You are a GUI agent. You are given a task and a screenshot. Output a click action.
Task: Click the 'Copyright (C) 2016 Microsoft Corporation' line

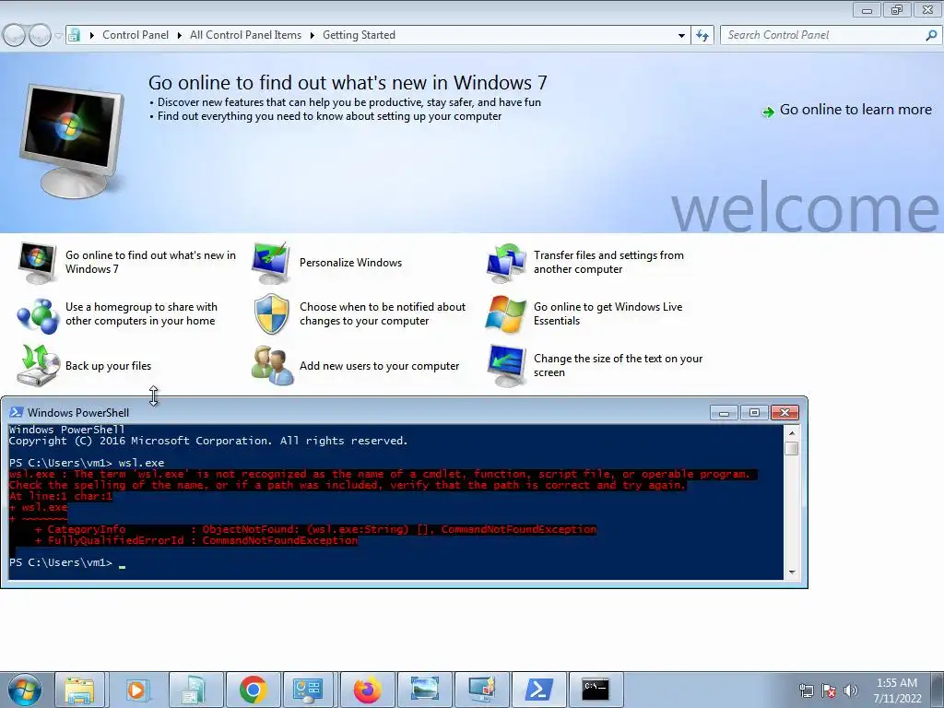pos(208,441)
